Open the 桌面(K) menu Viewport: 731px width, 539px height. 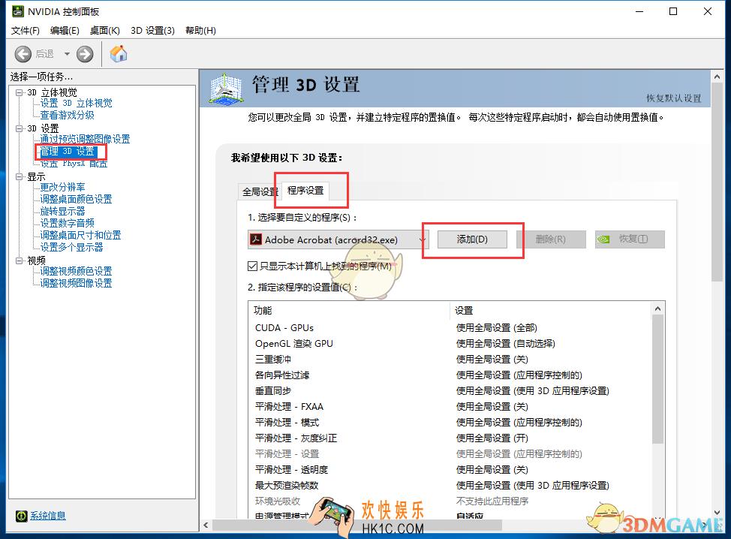(105, 30)
